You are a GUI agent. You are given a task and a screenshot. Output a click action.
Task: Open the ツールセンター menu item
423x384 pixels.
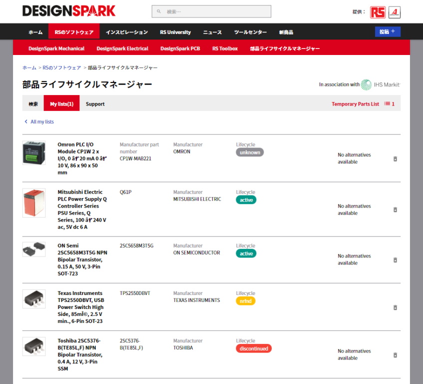250,32
